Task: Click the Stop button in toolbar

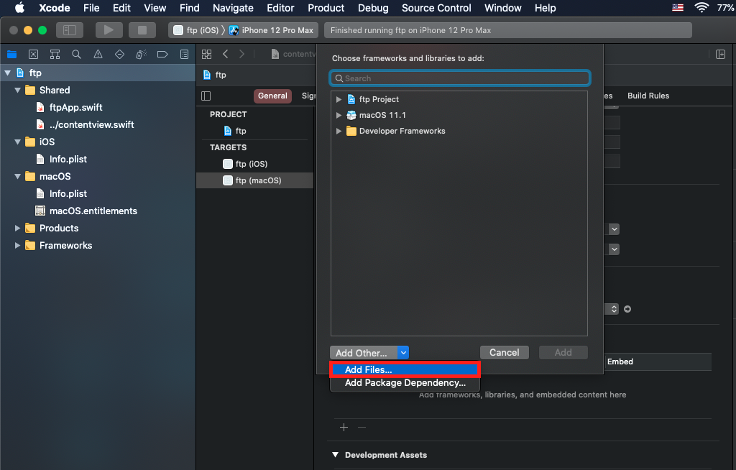Action: pyautogui.click(x=142, y=30)
